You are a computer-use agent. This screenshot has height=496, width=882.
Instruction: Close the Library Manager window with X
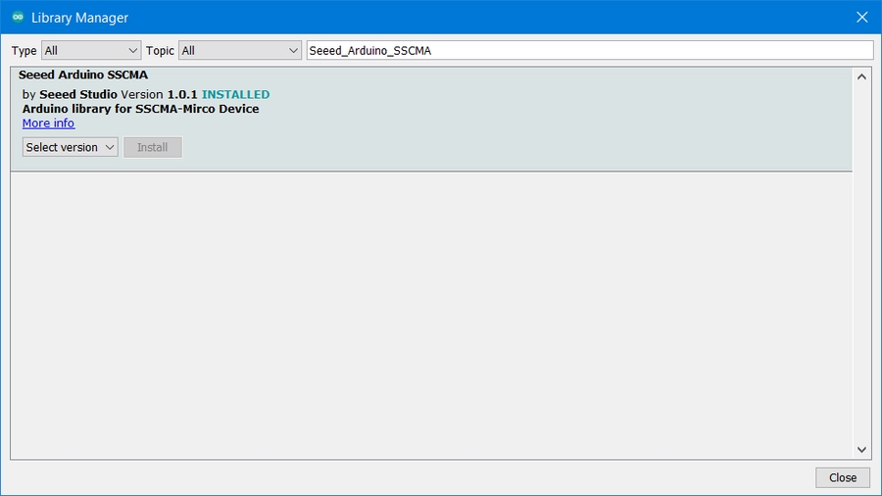point(861,18)
